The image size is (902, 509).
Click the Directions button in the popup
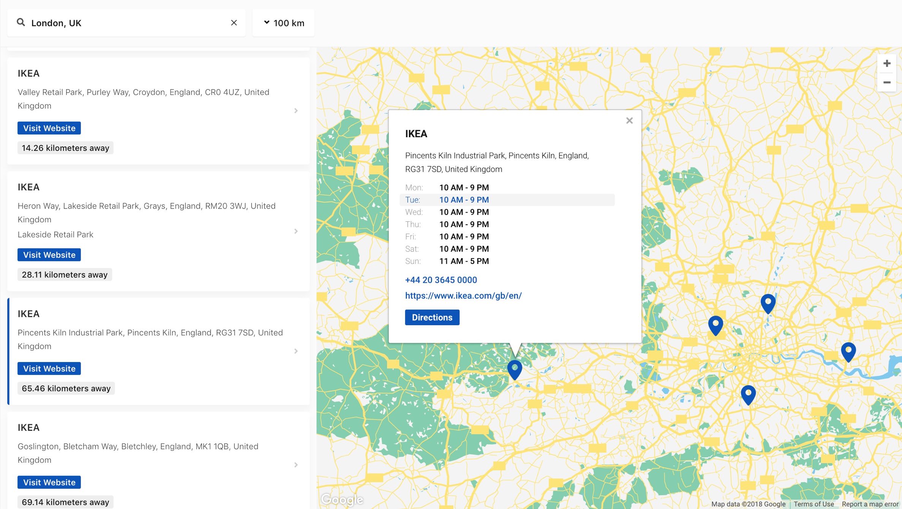click(432, 317)
